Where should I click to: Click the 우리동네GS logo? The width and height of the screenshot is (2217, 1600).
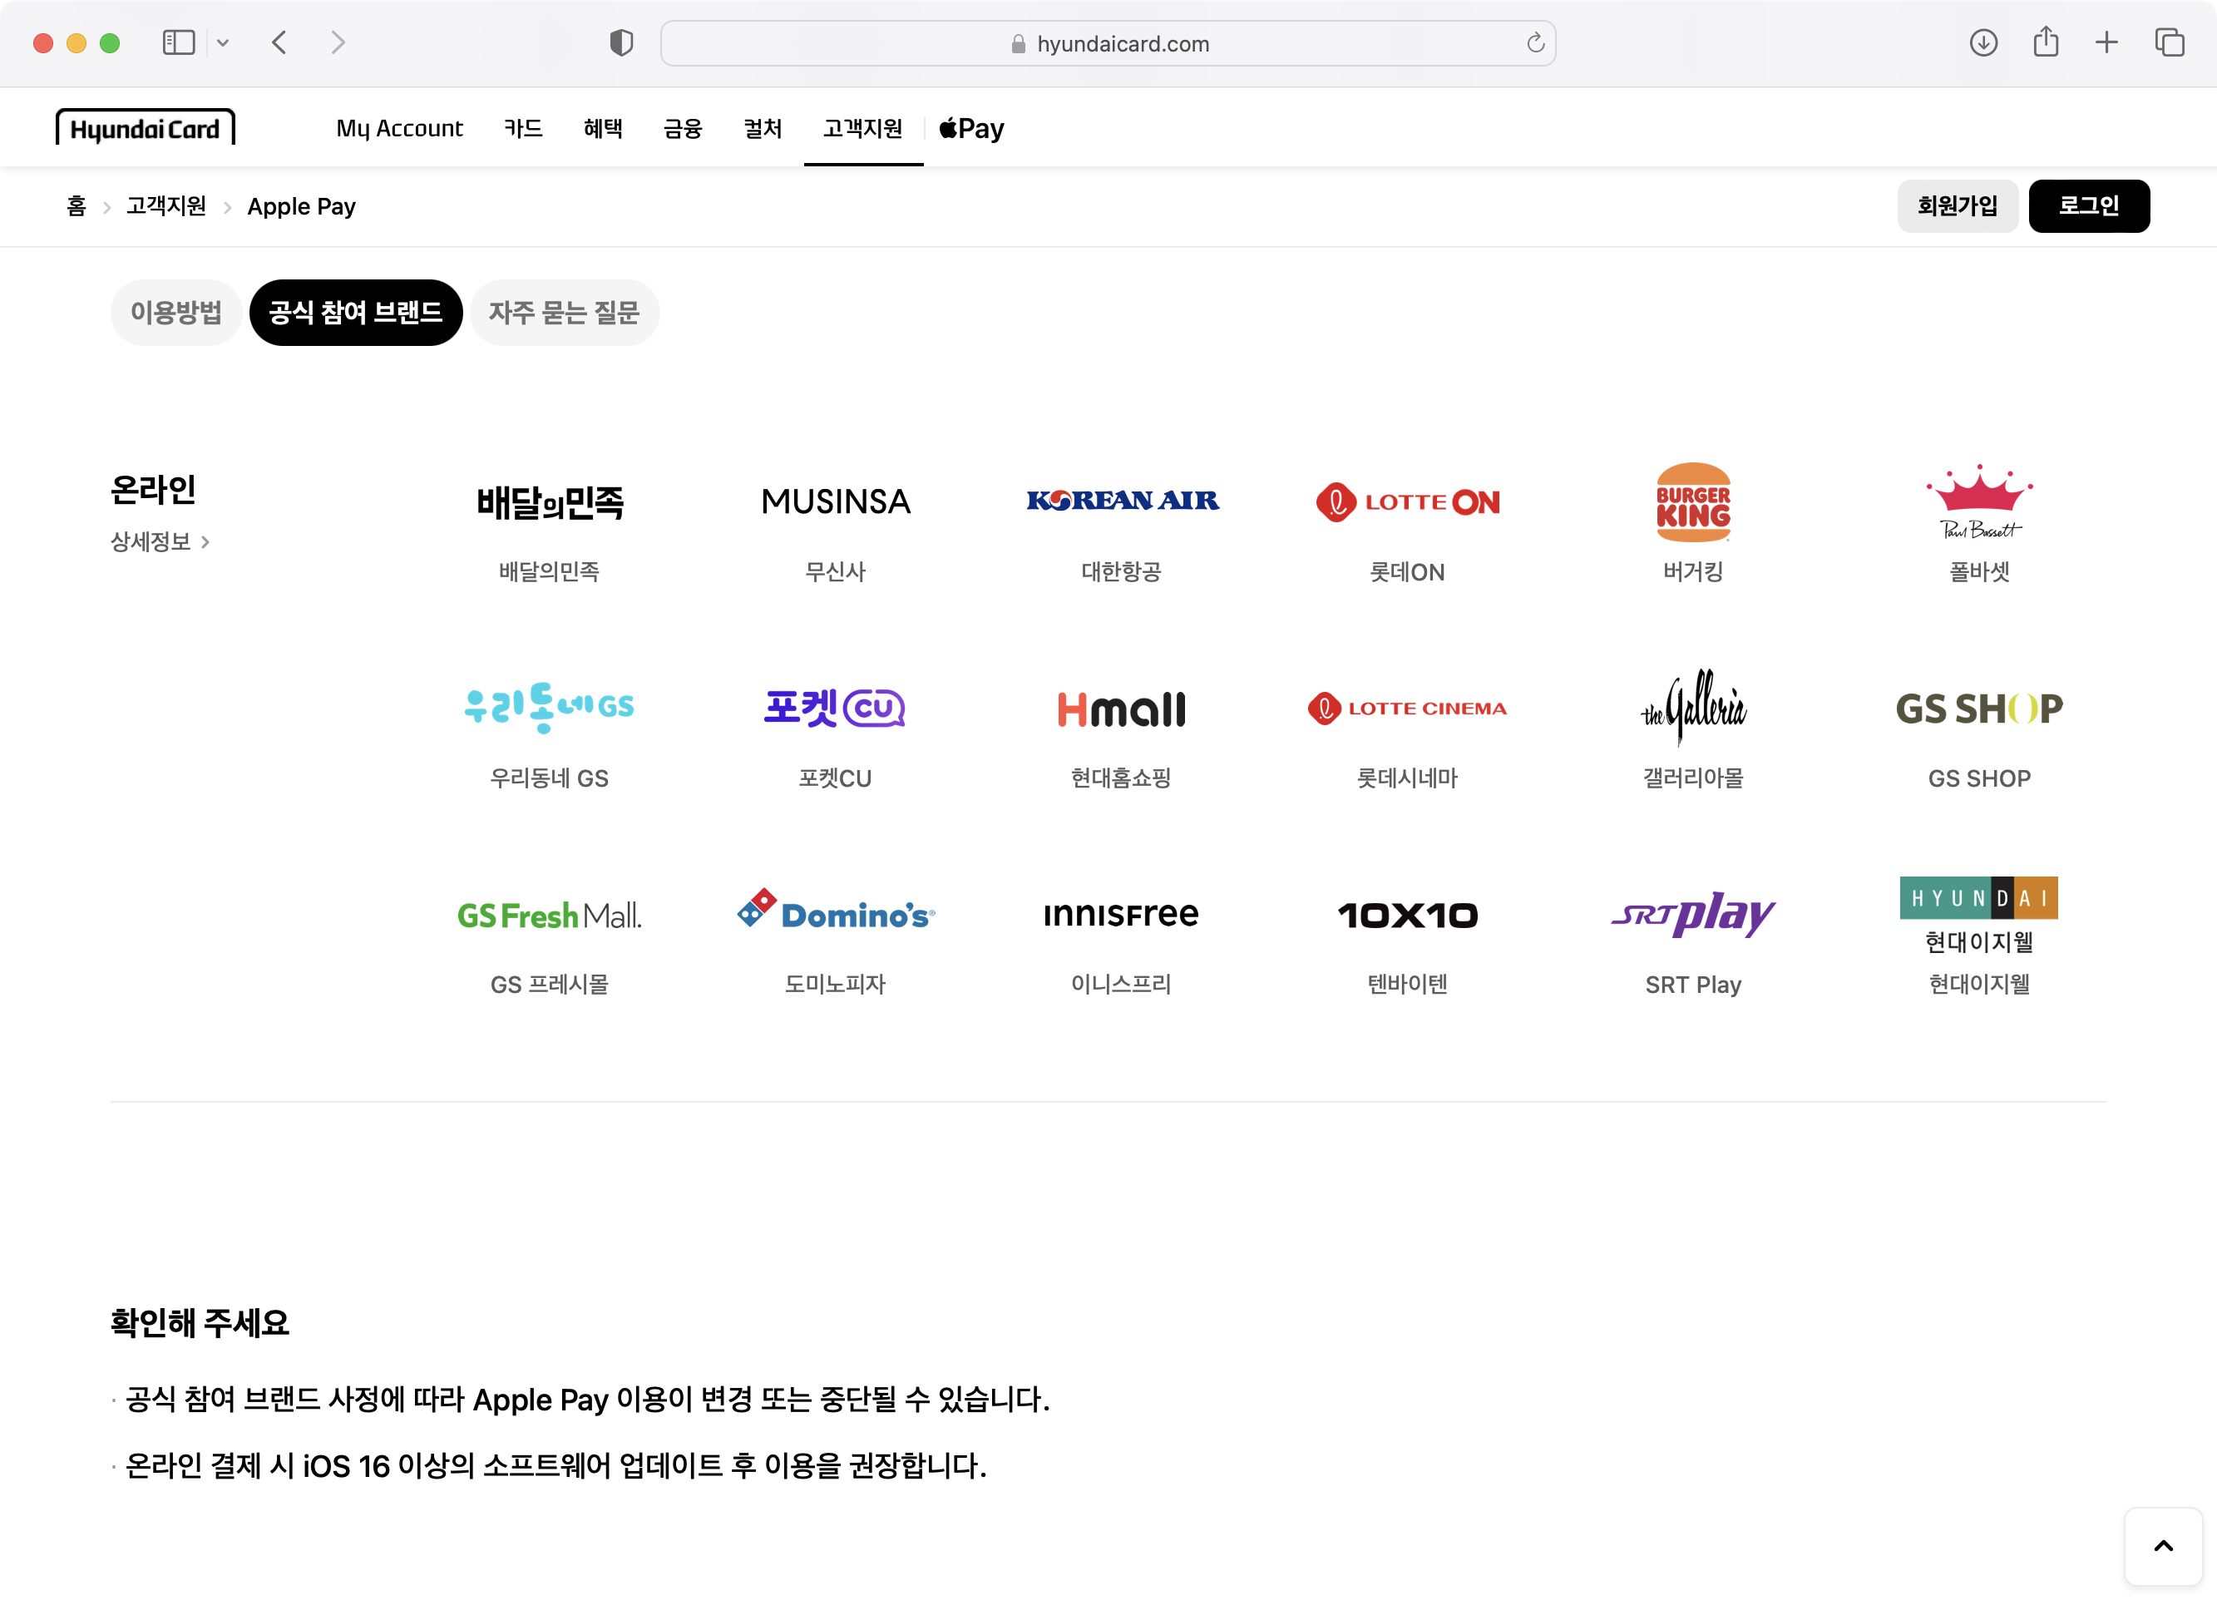pos(550,708)
